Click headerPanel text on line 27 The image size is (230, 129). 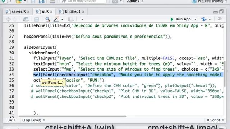coord(98,37)
